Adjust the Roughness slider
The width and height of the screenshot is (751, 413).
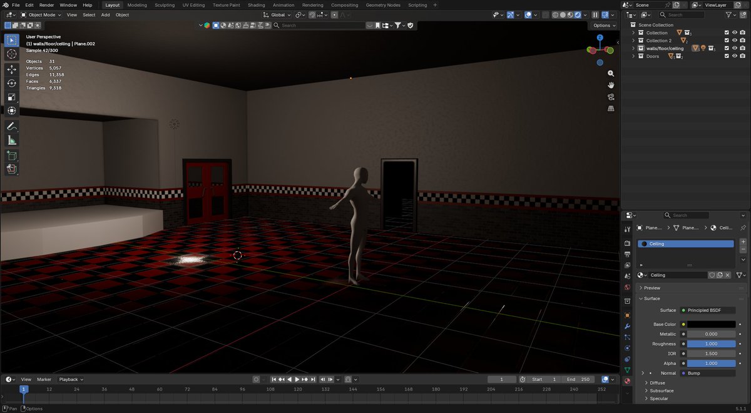click(712, 344)
